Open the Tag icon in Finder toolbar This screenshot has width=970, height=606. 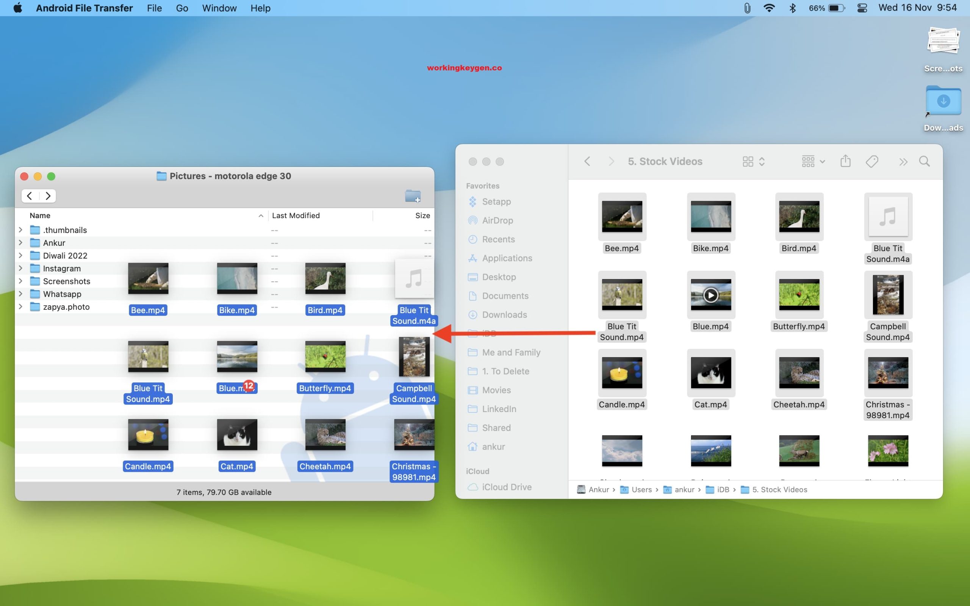[x=871, y=161]
